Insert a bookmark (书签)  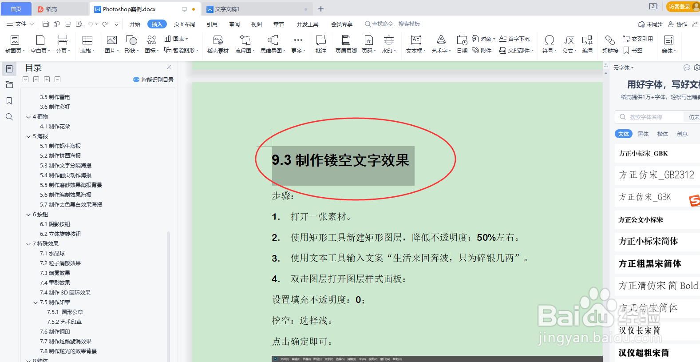[633, 50]
